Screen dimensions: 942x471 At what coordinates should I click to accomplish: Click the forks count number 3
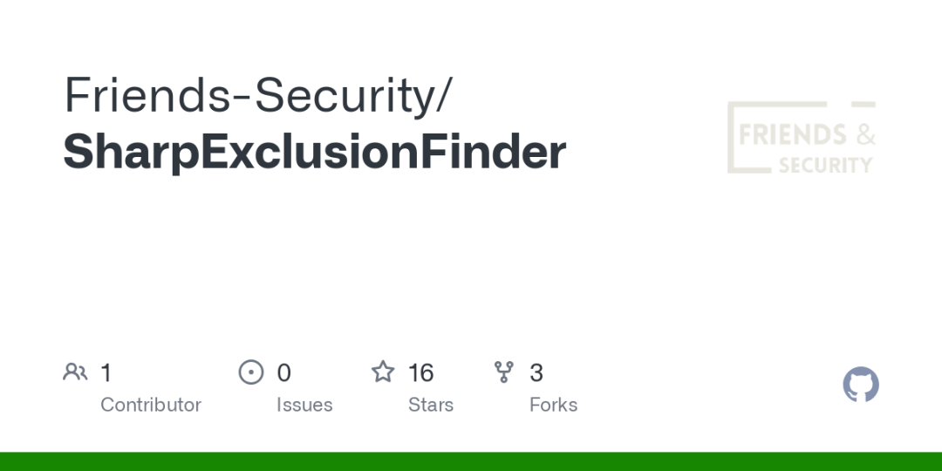click(536, 373)
